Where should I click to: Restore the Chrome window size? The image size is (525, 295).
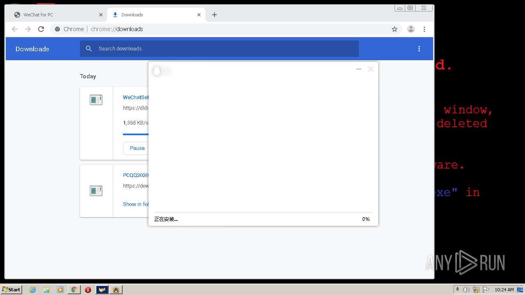pos(410,8)
